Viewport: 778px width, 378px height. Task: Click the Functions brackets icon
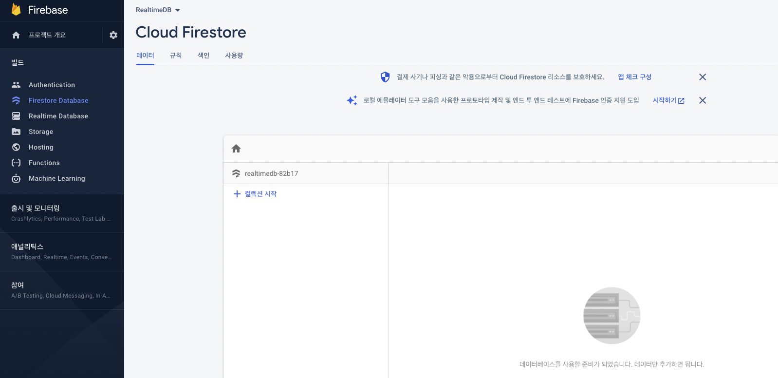coord(16,163)
